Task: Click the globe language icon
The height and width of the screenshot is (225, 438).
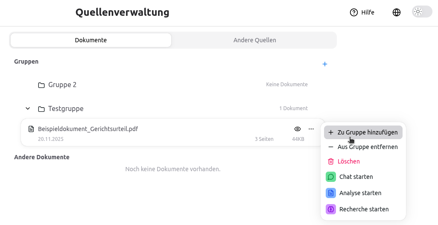Action: point(397,12)
